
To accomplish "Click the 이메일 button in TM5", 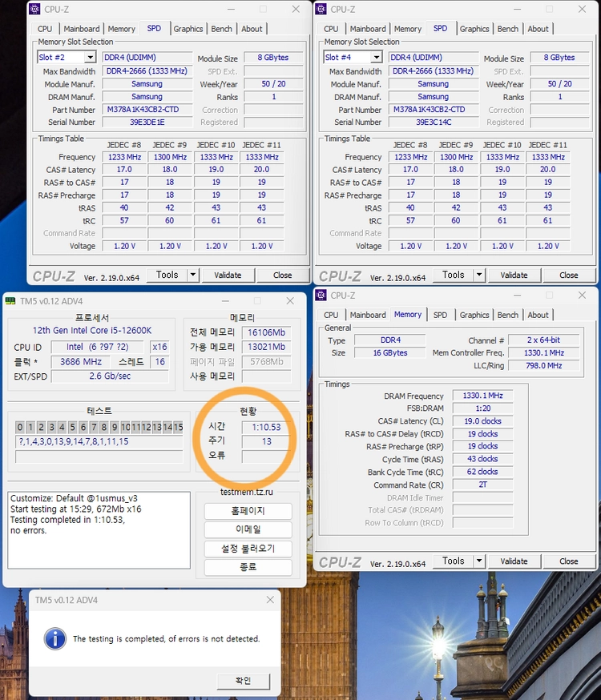I will [x=248, y=529].
